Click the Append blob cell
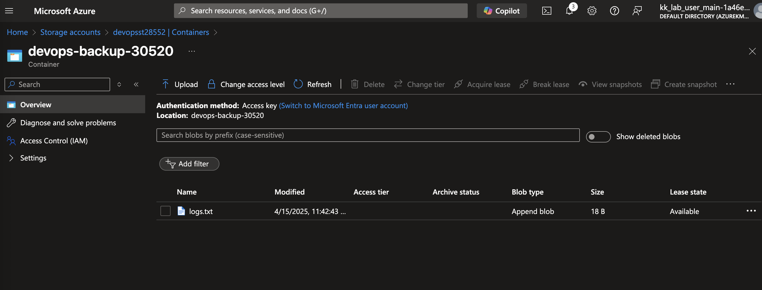The image size is (762, 290). [533, 211]
